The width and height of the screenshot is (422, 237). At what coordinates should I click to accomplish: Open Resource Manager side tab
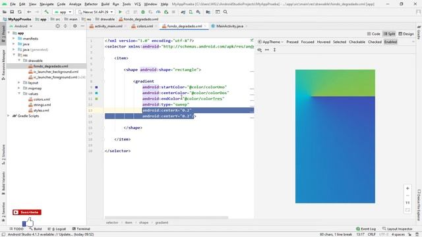pyautogui.click(x=3, y=65)
